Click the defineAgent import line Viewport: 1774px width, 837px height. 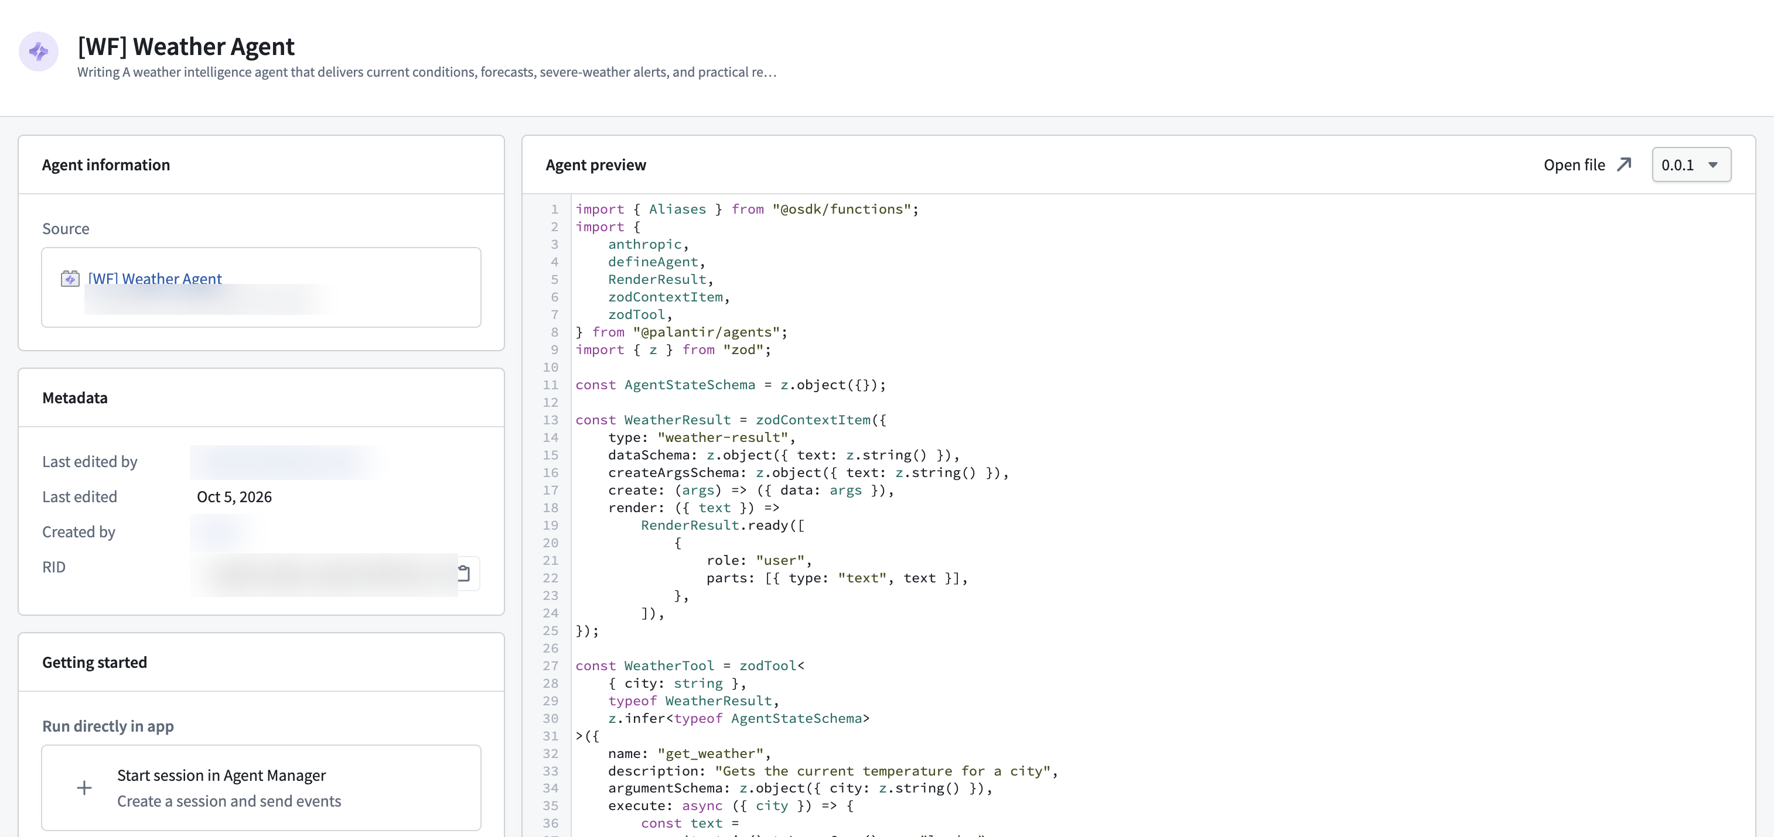tap(657, 262)
